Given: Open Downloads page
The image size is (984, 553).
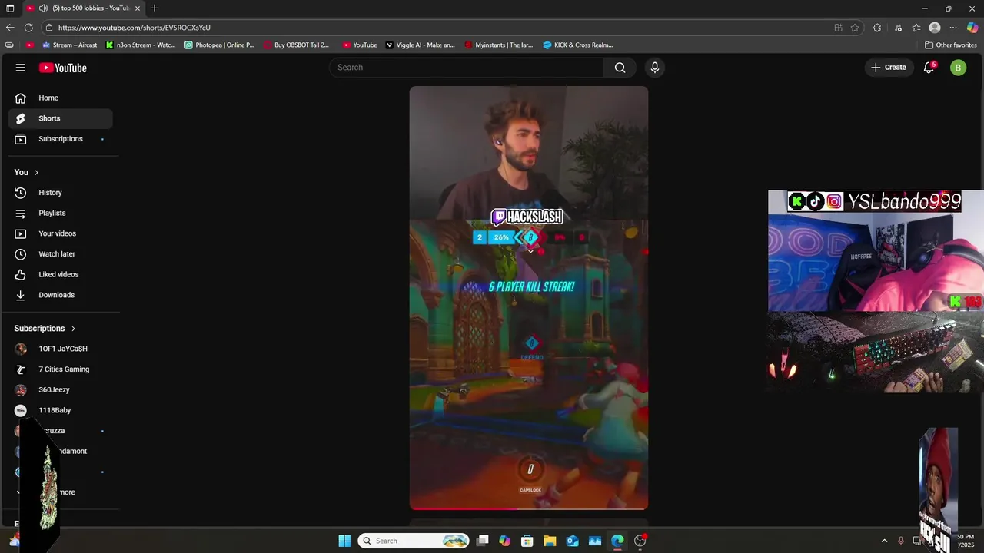Looking at the screenshot, I should tap(60, 295).
